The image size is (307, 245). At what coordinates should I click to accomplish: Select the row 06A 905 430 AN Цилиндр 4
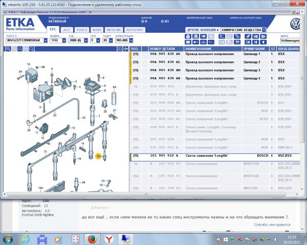tap(215, 79)
